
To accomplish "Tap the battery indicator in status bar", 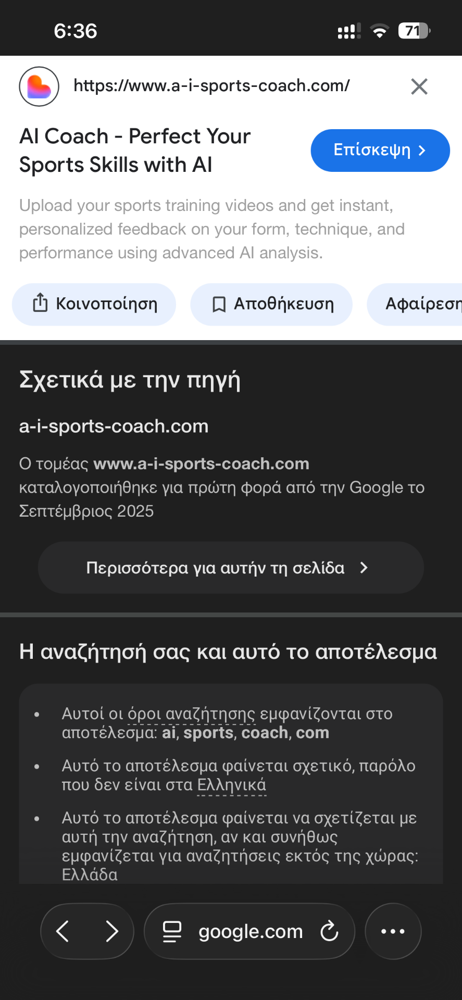I will click(414, 31).
